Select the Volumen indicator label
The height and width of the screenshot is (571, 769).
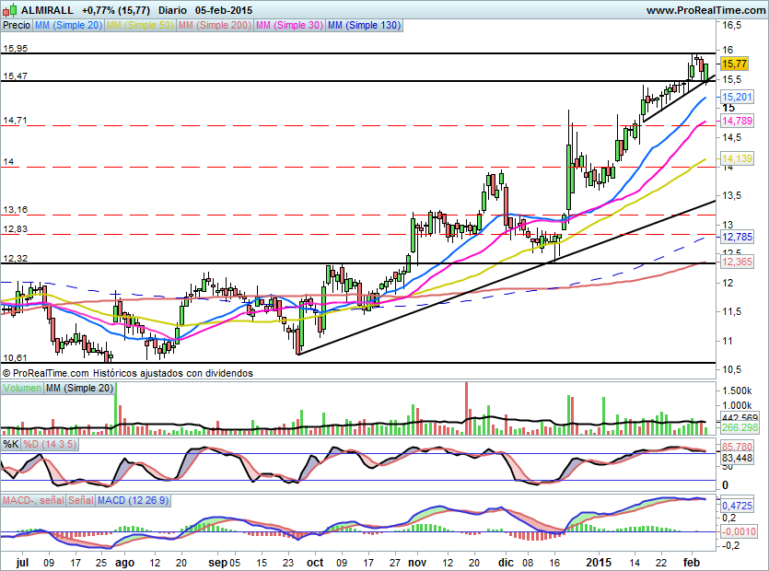point(23,389)
